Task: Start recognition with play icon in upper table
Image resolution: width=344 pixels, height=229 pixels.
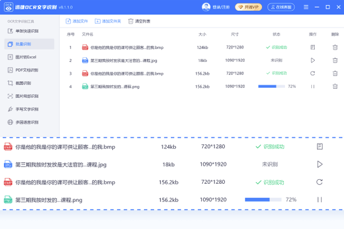Action: [312, 60]
